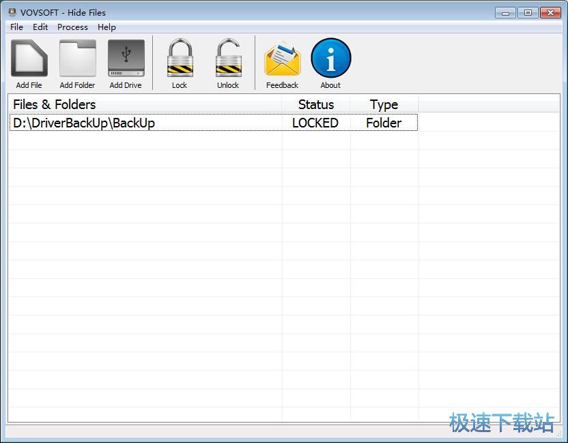568x443 pixels.
Task: Minimize the Hide Files window
Action: pyautogui.click(x=506, y=13)
